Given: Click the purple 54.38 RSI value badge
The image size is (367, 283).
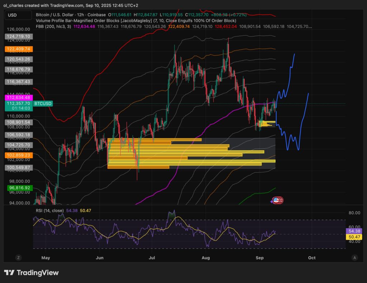Looking at the screenshot, I should (x=354, y=231).
